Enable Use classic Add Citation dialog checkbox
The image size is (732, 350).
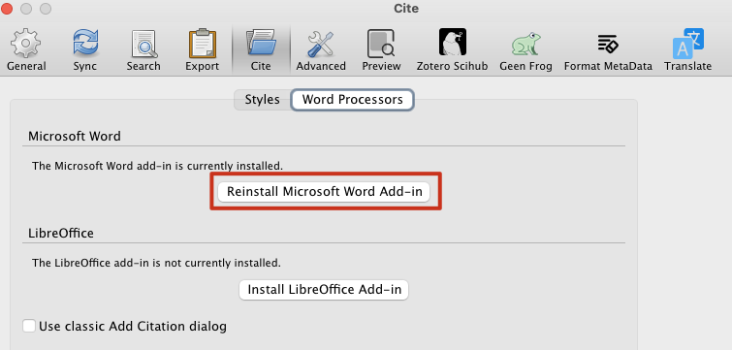point(29,326)
